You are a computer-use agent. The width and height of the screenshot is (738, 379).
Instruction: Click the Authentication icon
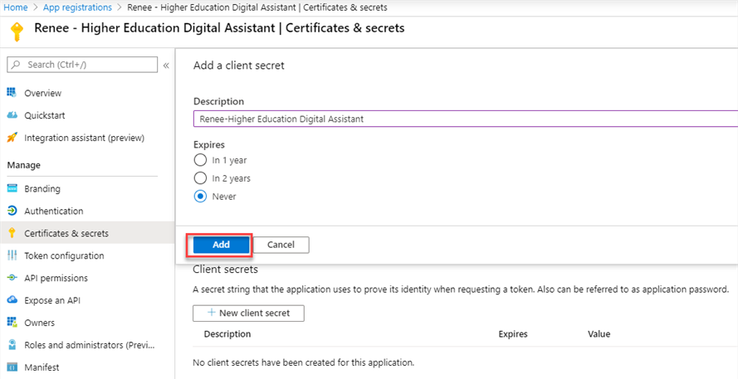pos(12,211)
